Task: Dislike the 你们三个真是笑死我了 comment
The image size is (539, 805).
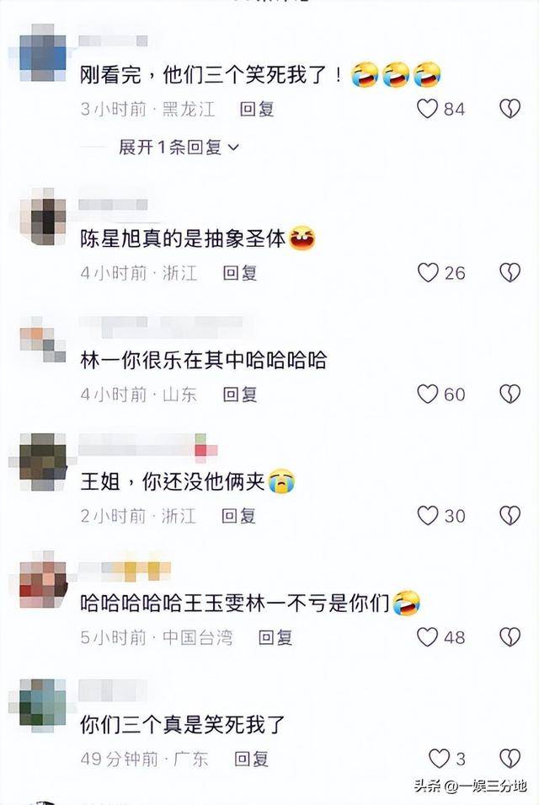Action: [x=510, y=759]
